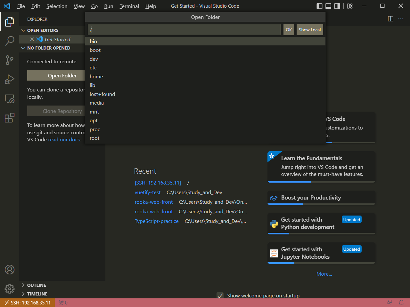Click the Open Folder button in Explorer
410x307 pixels.
[x=56, y=75]
